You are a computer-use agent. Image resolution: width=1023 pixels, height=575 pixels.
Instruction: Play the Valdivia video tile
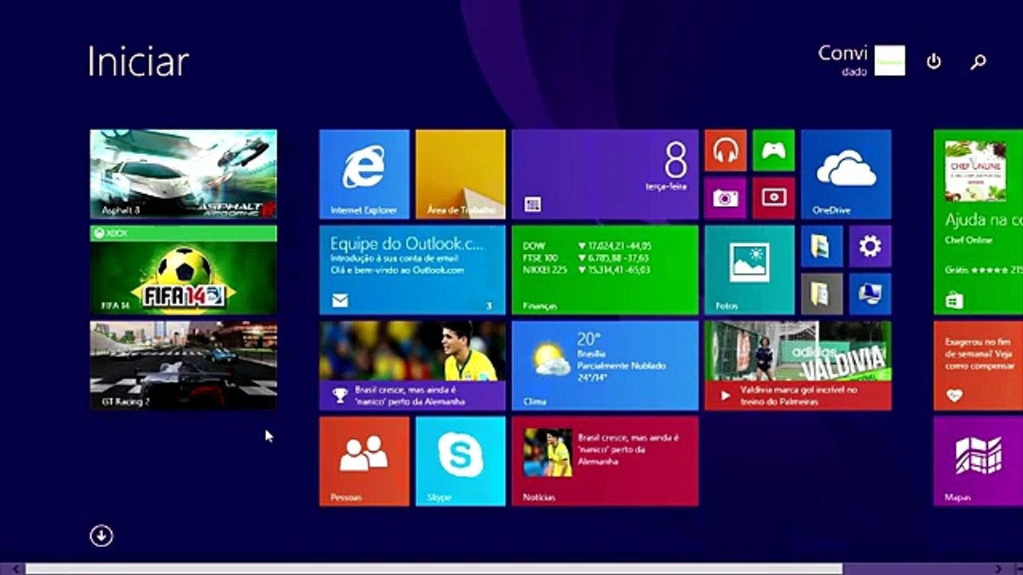coord(798,366)
